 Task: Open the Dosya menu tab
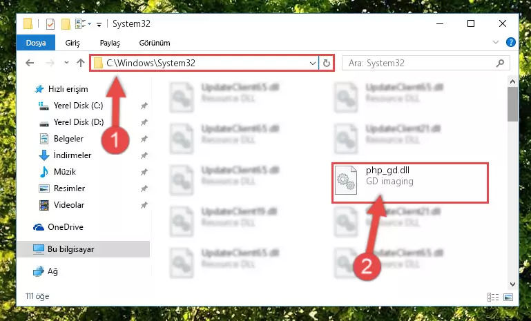(35, 43)
